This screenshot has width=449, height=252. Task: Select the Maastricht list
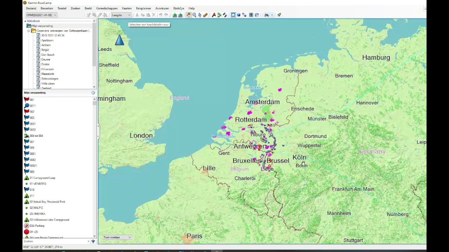pyautogui.click(x=48, y=74)
